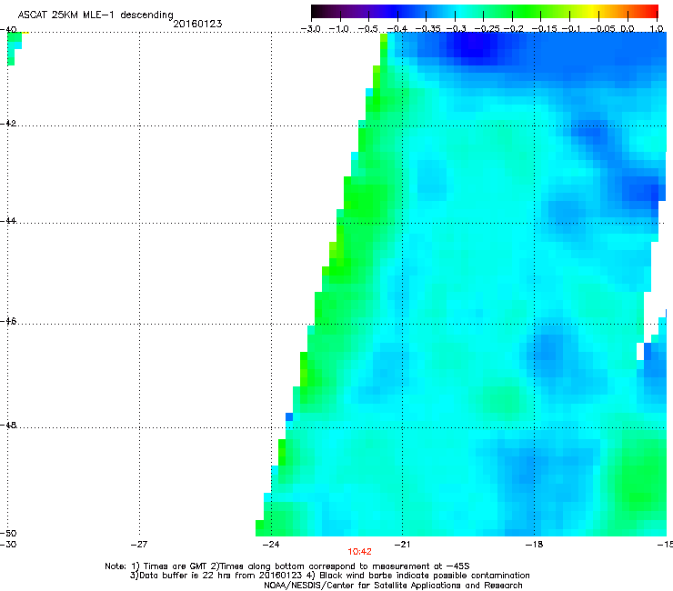
Task: Click the -30 longitude axis label
Action: click(x=8, y=545)
